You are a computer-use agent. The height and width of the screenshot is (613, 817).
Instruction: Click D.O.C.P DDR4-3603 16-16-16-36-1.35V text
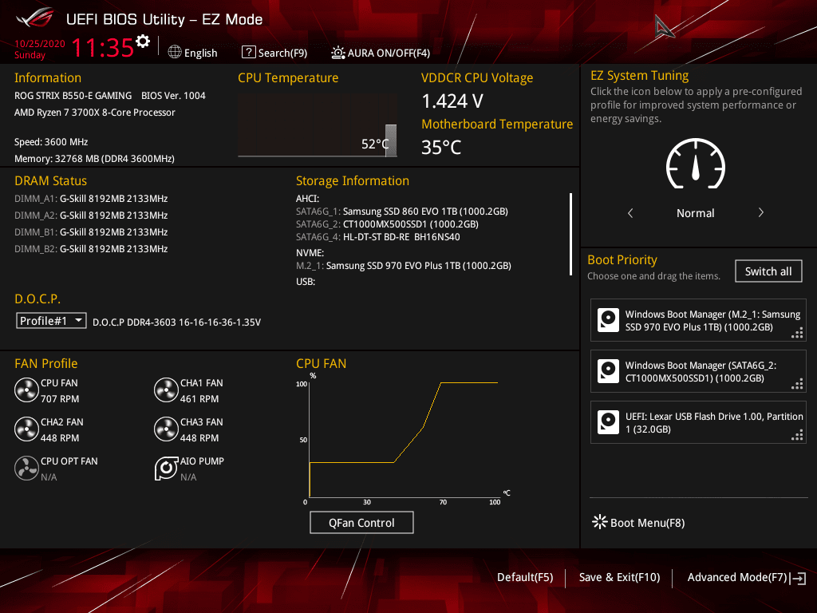pyautogui.click(x=176, y=322)
